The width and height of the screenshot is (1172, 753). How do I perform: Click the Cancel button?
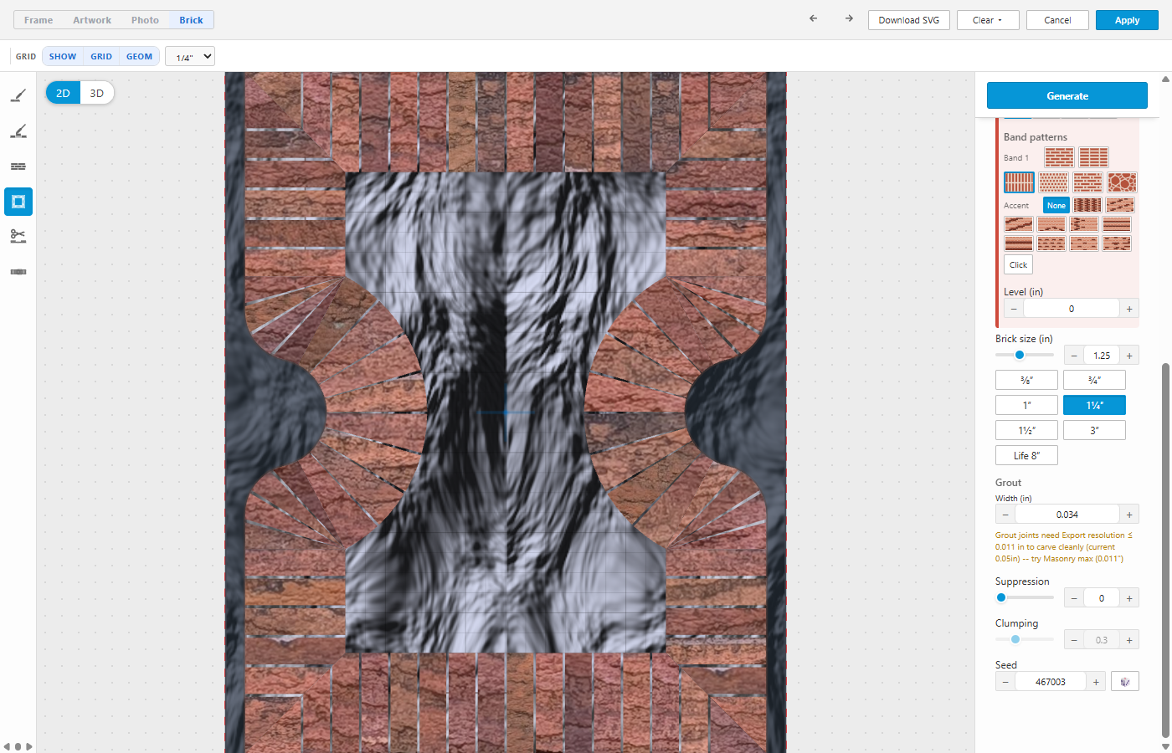tap(1057, 20)
